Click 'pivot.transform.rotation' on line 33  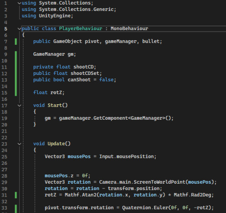[x=79, y=208]
